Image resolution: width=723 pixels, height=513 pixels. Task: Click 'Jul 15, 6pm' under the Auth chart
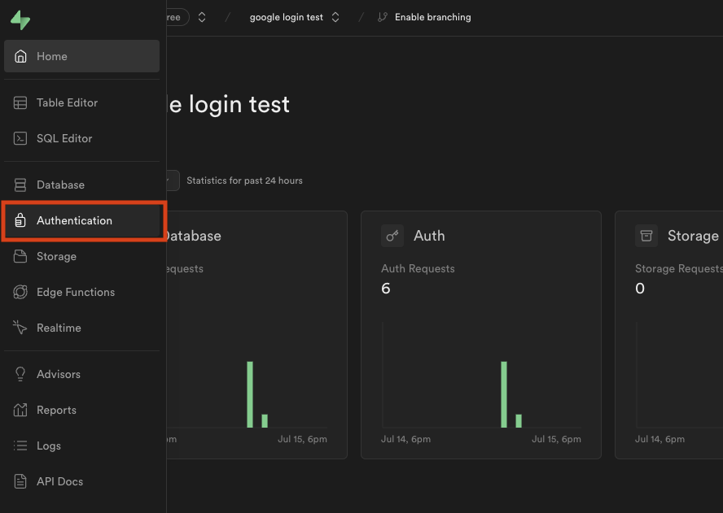coord(557,439)
